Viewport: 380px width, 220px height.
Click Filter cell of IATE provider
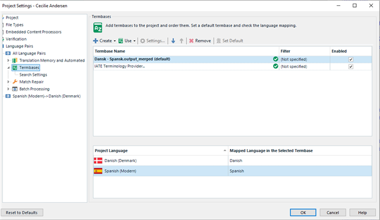click(305, 67)
